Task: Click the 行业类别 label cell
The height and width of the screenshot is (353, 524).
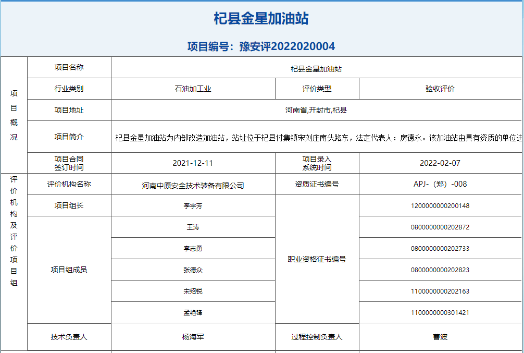Action: [69, 89]
